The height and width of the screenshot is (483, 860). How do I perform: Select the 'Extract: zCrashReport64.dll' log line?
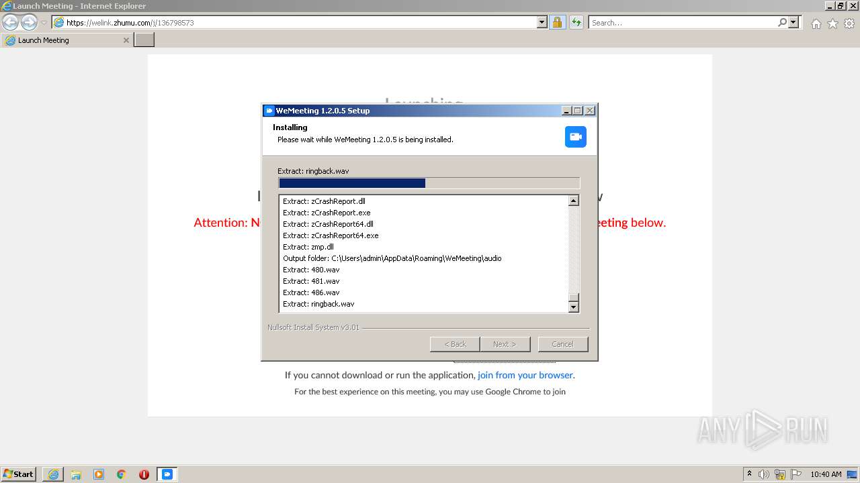[x=328, y=224]
